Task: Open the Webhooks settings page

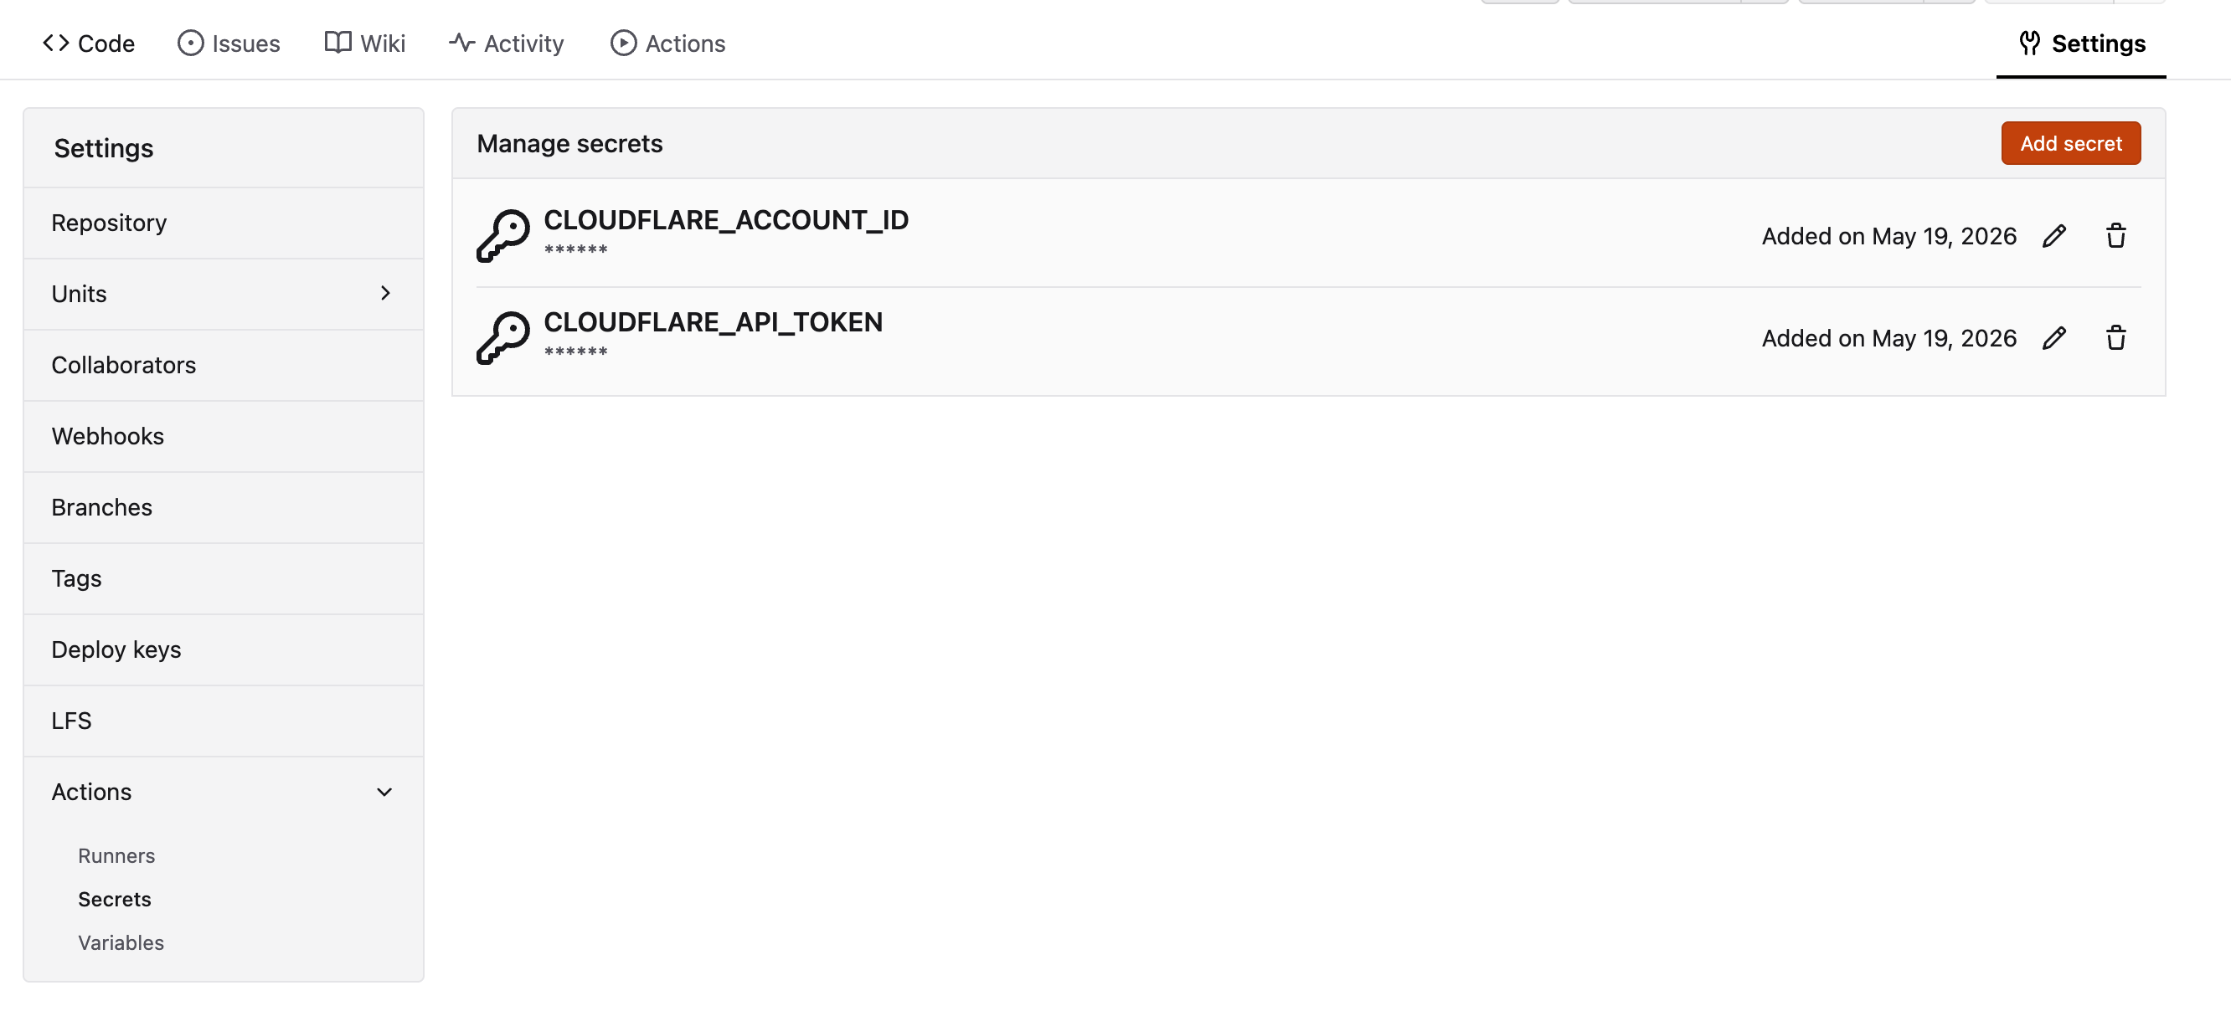Action: tap(224, 436)
